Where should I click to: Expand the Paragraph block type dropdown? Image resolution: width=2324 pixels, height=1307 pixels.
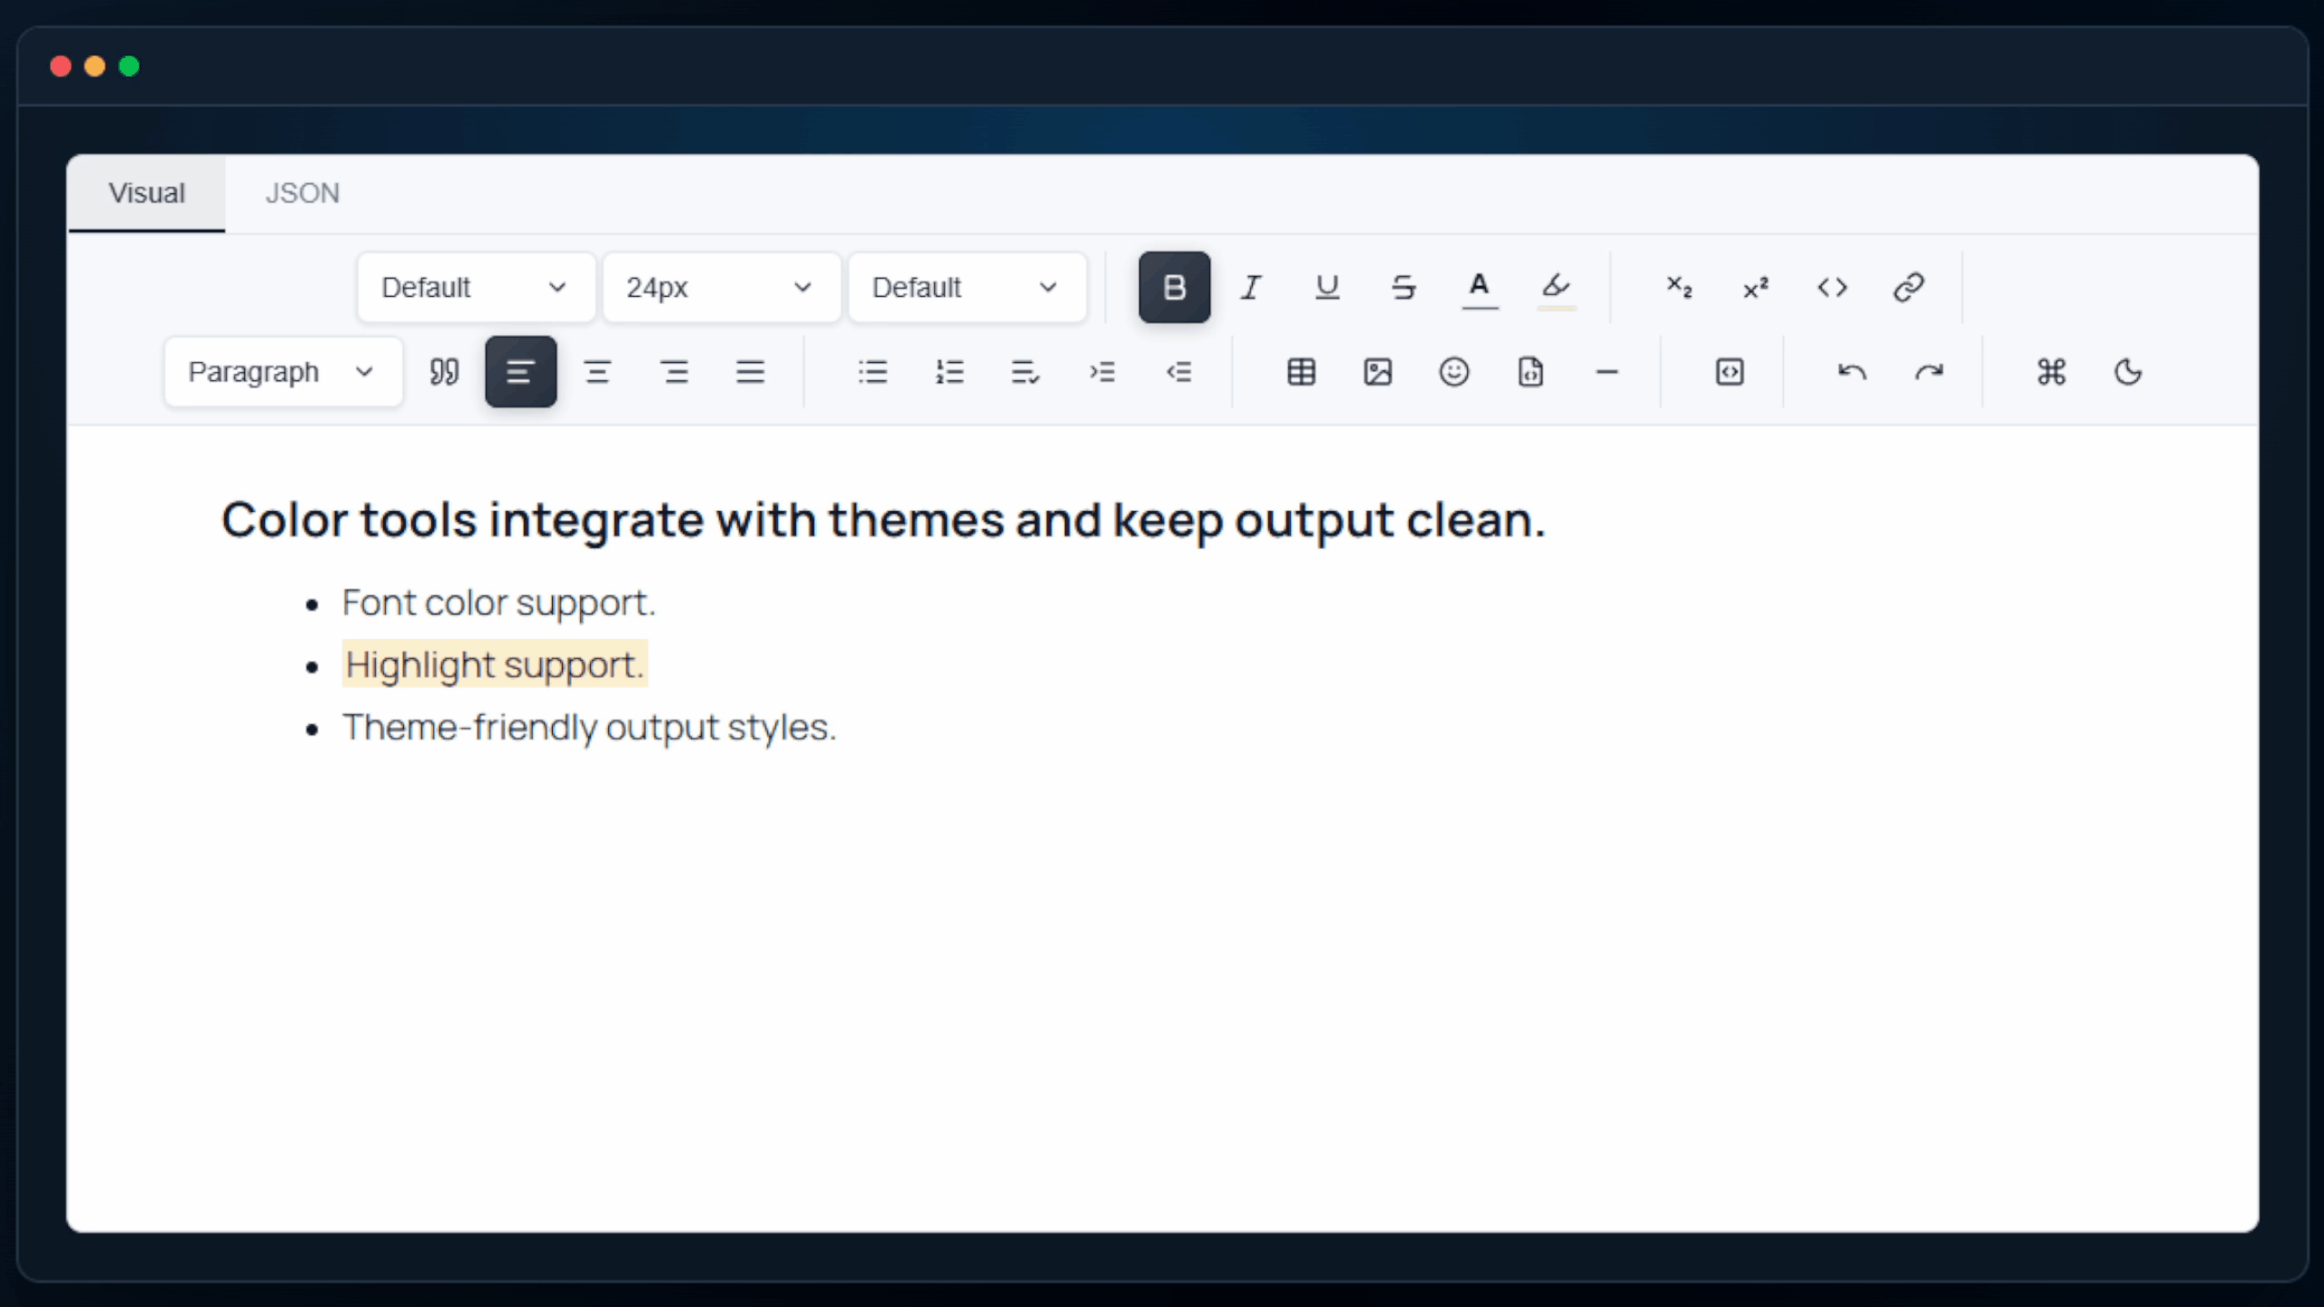(x=282, y=372)
